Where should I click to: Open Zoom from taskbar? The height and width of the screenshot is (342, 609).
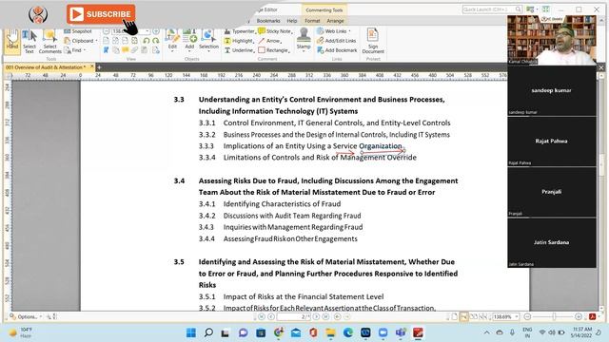383,332
